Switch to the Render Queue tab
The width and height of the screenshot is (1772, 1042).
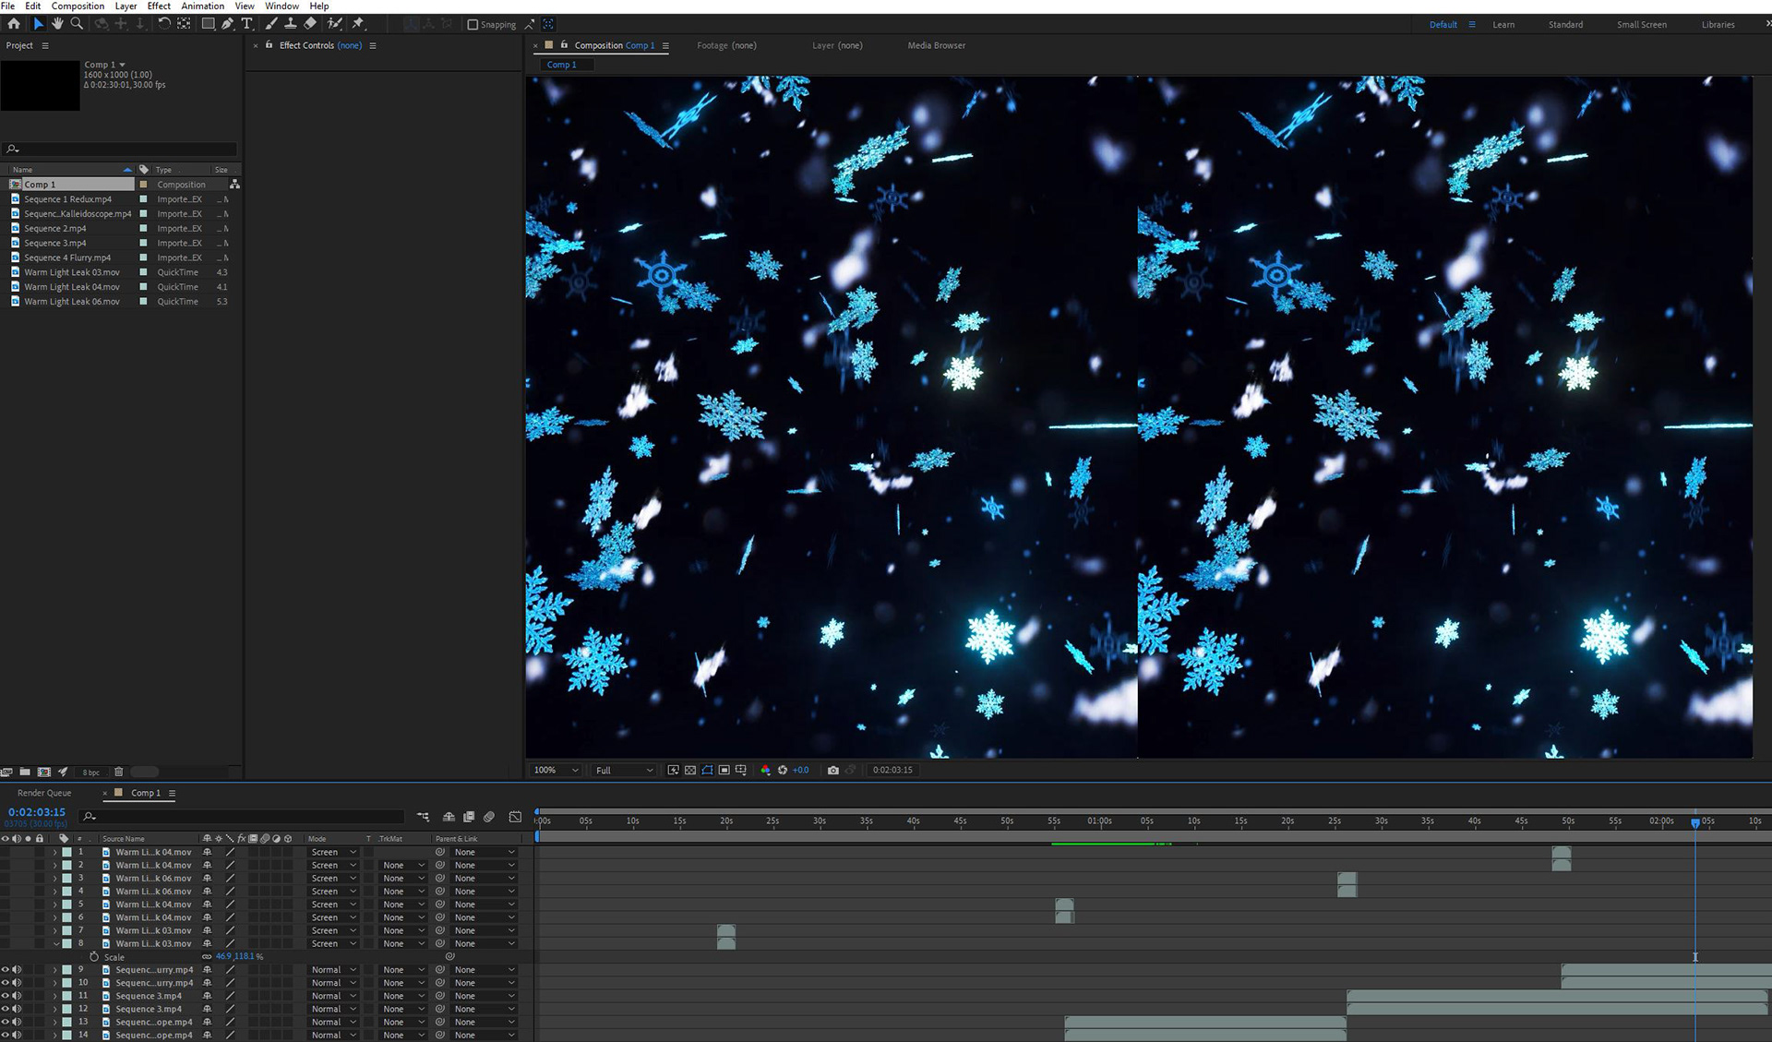(44, 793)
